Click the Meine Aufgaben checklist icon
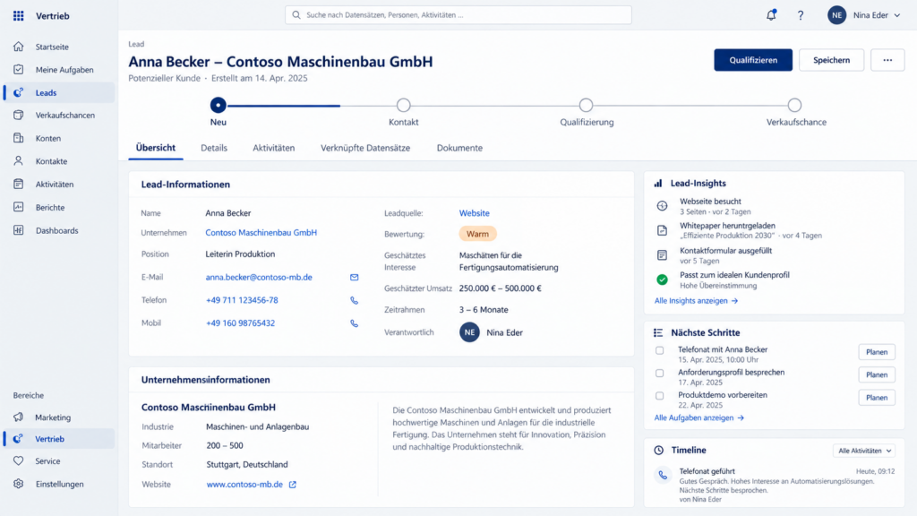Image resolution: width=917 pixels, height=516 pixels. click(x=19, y=70)
